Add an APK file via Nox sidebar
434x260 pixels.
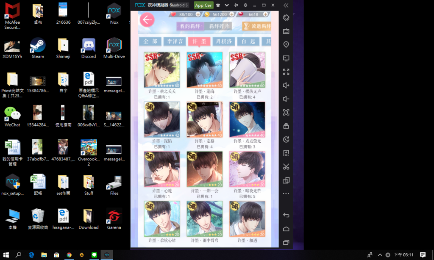[286, 153]
